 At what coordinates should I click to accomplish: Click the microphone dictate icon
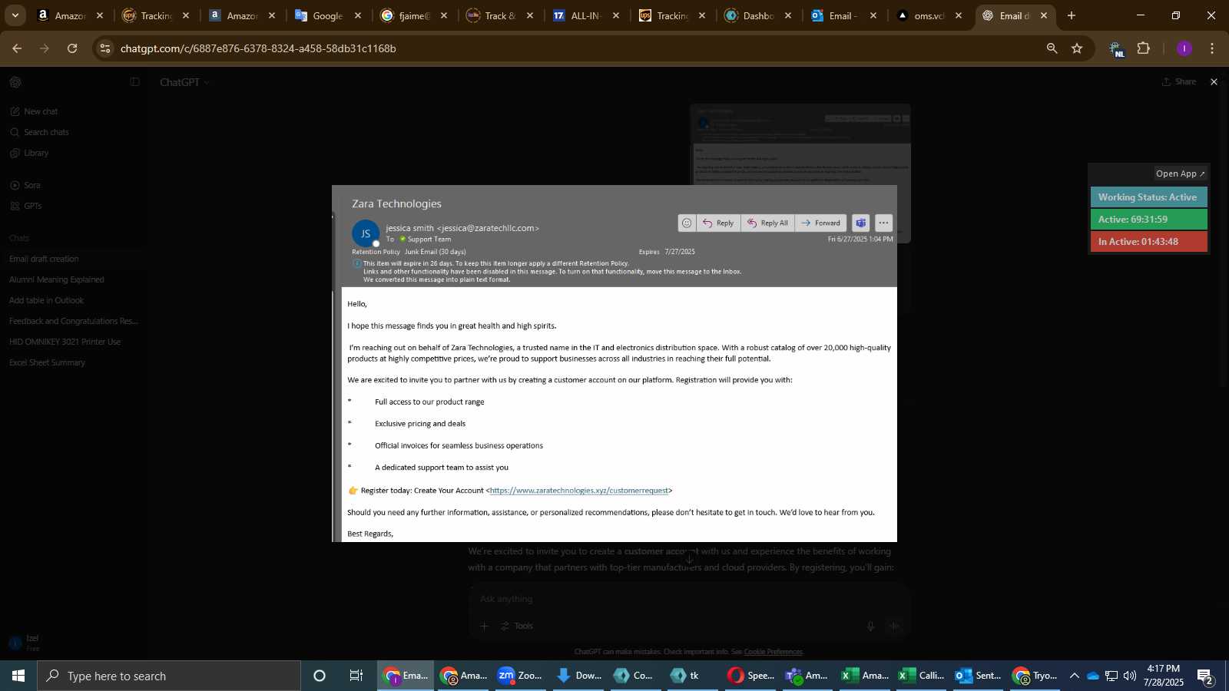tap(870, 626)
